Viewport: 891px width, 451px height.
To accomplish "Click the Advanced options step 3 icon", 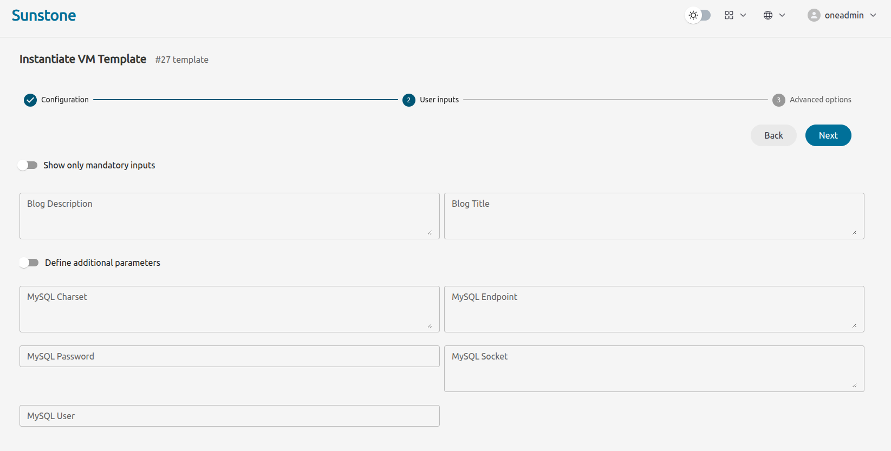I will click(778, 100).
